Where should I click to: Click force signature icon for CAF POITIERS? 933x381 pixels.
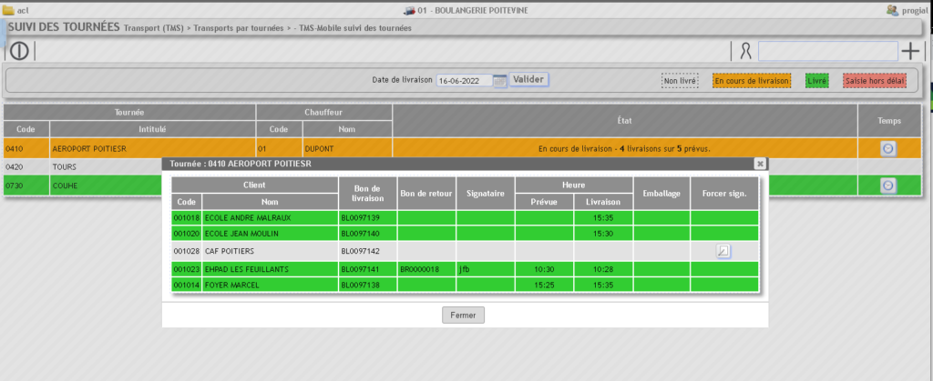[x=723, y=252]
